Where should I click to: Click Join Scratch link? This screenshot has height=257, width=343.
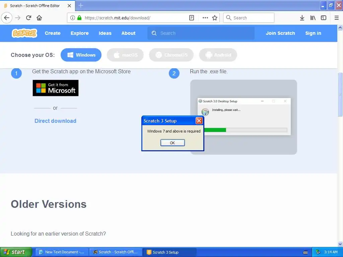[x=280, y=33]
